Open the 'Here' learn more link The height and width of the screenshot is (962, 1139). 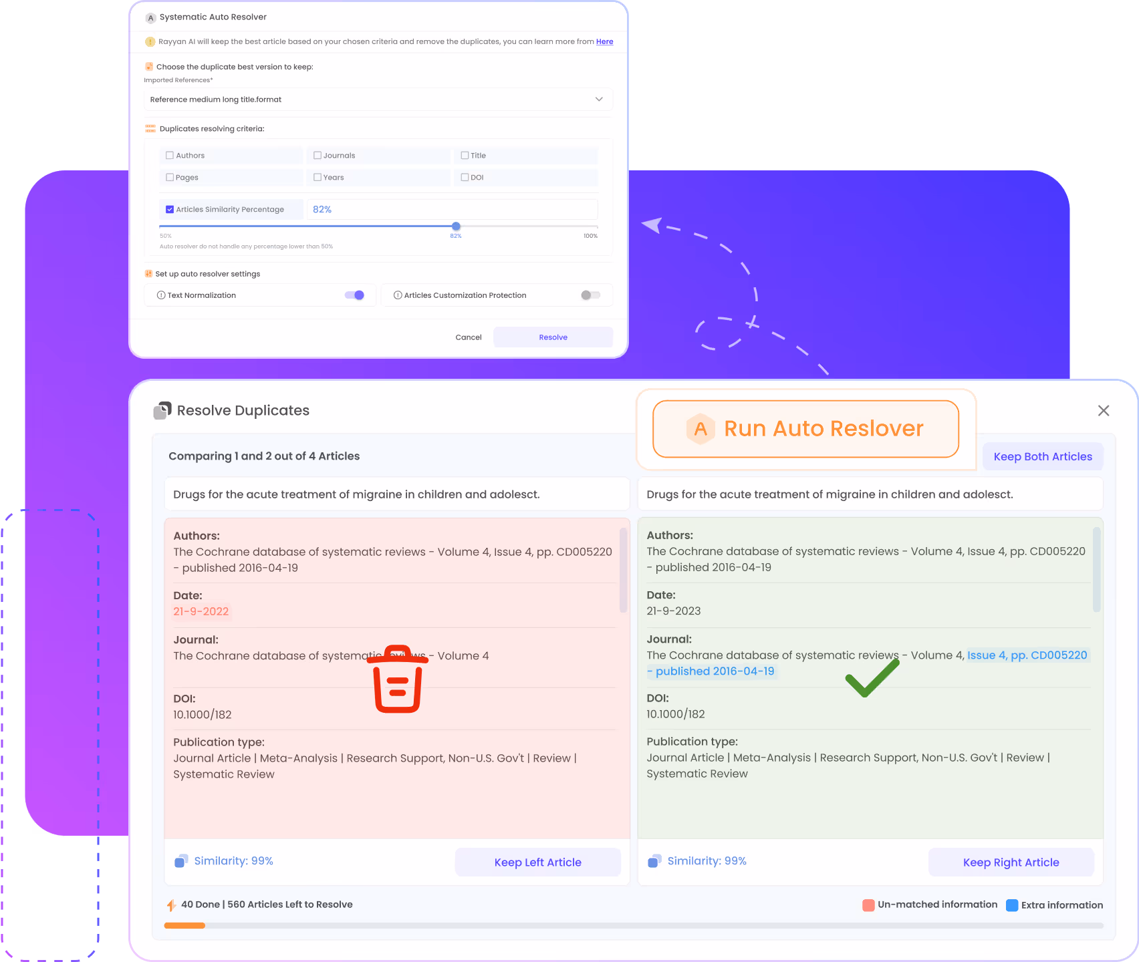click(x=604, y=41)
